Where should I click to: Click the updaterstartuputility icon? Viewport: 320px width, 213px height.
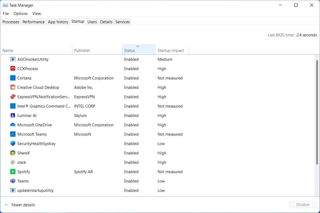(12, 191)
